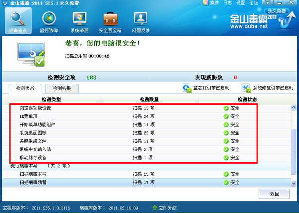The height and width of the screenshot is (213, 299).
Task: Click the green safe icon for 移动储存设备
Action: (x=226, y=158)
